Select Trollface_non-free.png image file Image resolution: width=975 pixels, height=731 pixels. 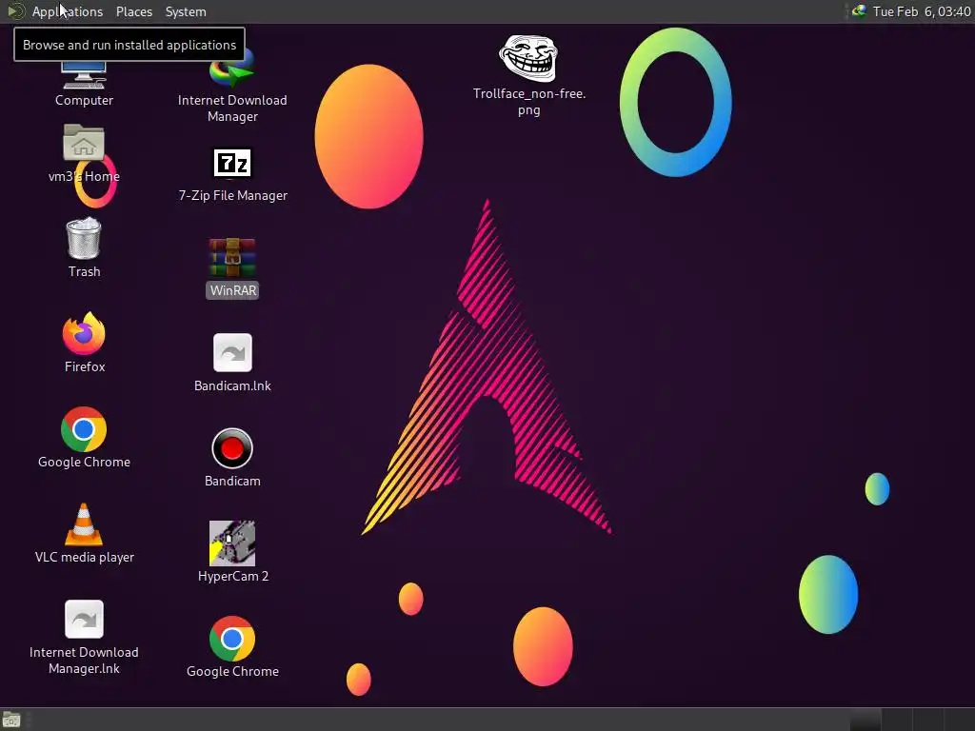coord(528,58)
